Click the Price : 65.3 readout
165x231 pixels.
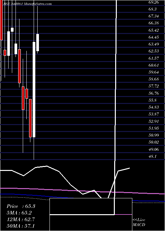point(21,206)
